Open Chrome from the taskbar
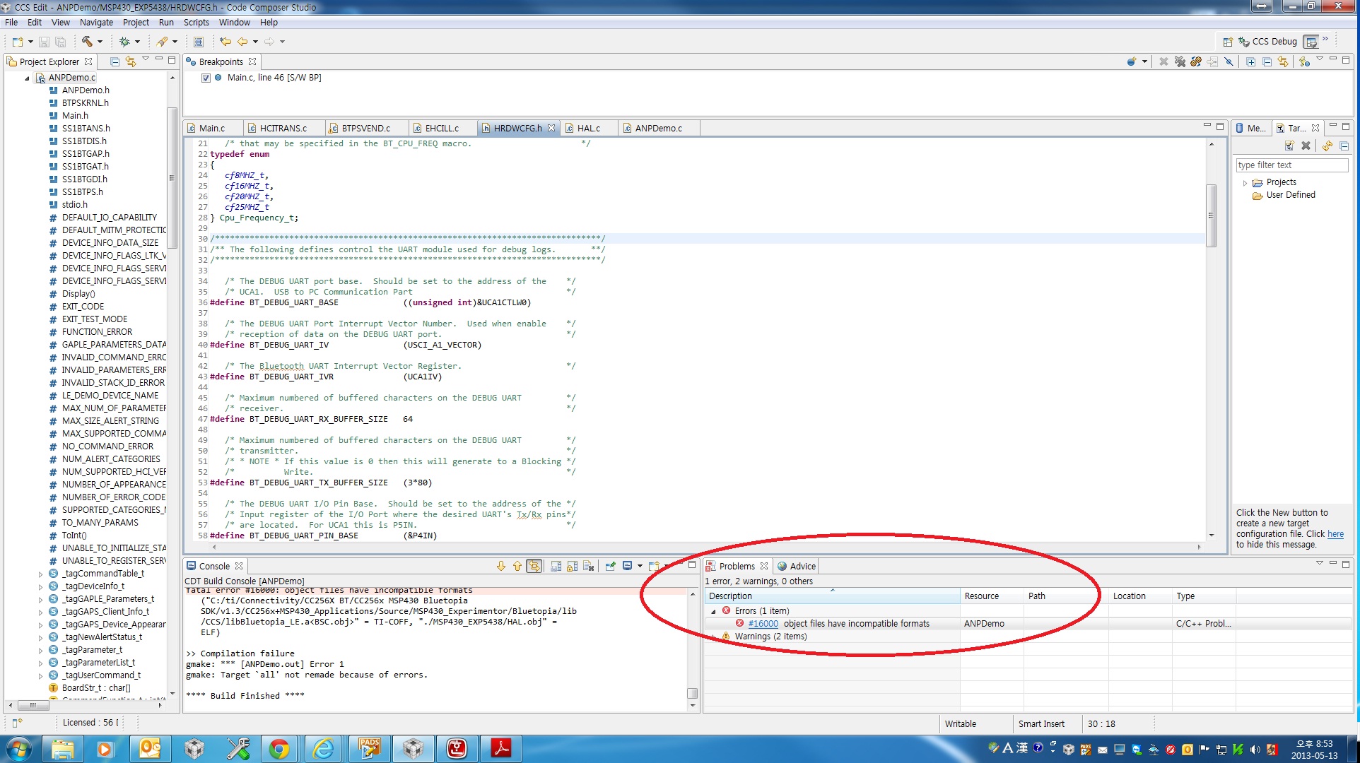Screen dimensions: 1360x763 (279, 749)
